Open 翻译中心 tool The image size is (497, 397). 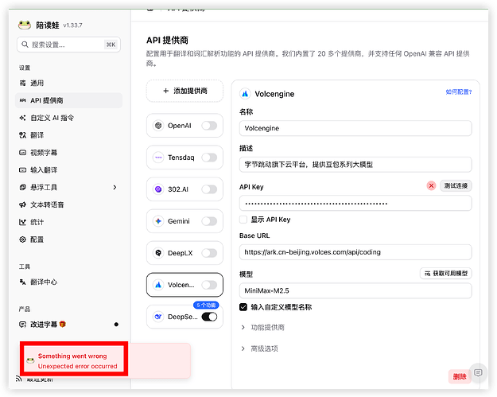[x=68, y=282]
